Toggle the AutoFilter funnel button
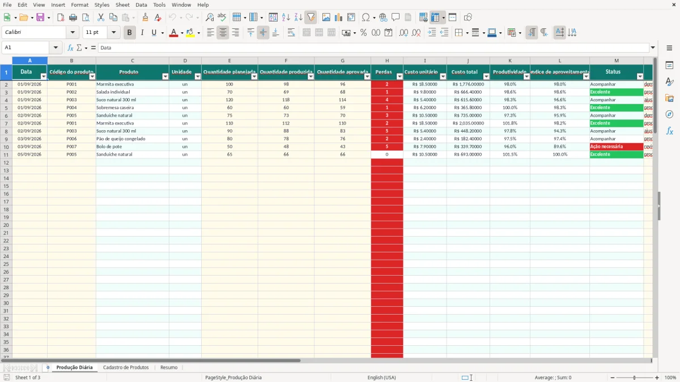680x382 pixels. (x=311, y=18)
